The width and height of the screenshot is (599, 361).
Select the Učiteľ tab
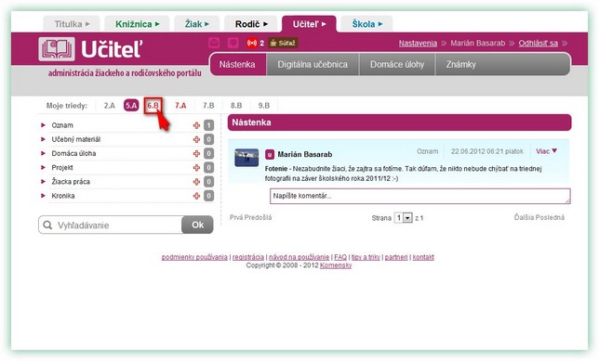[309, 24]
